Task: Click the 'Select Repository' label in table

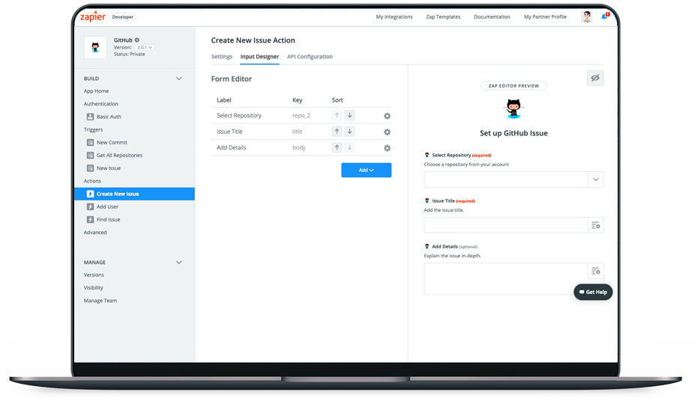Action: click(x=239, y=115)
